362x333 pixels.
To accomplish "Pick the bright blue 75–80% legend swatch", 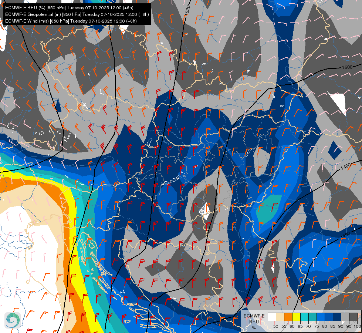I will [x=321, y=317].
